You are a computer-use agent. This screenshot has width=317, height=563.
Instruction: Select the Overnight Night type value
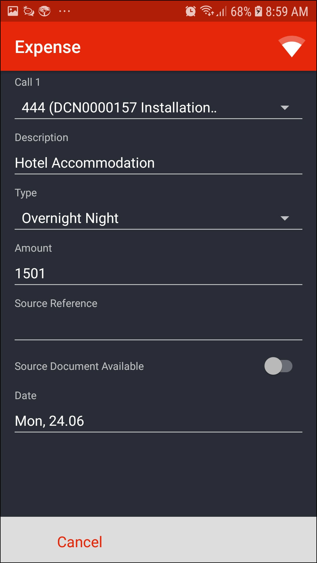[70, 218]
